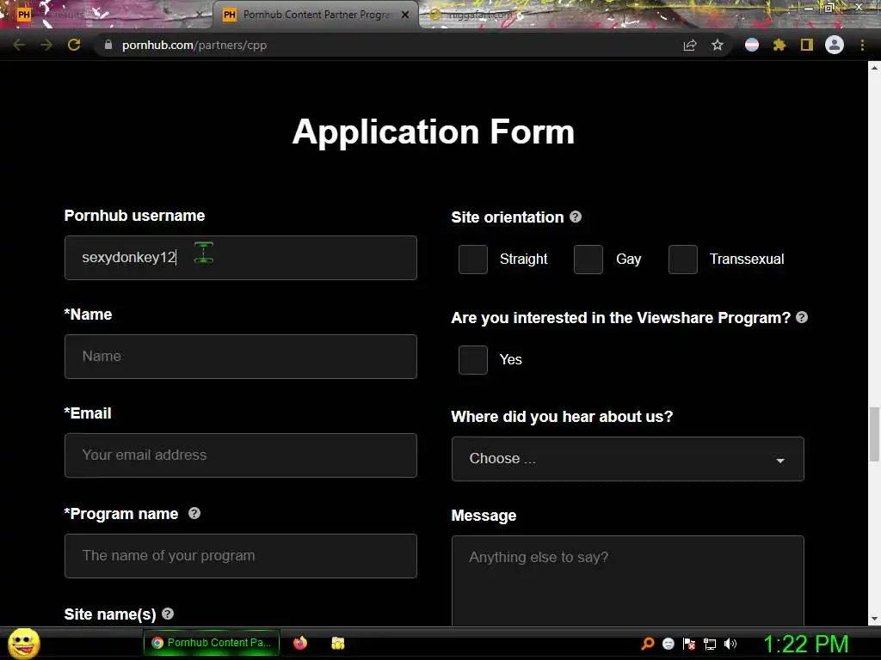Screen dimensions: 881x660
Task: Bookmark this page with the star icon
Action: click(718, 46)
